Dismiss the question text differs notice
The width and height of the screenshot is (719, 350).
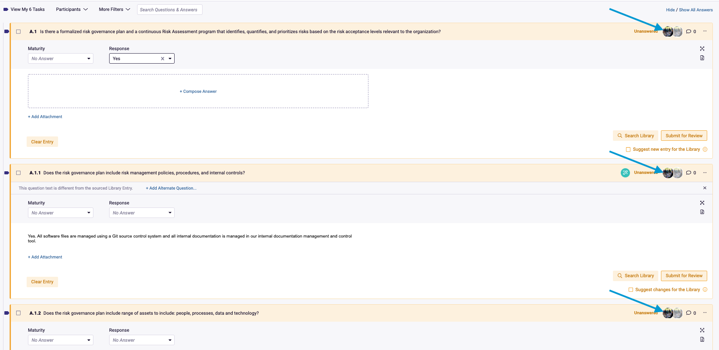(705, 188)
